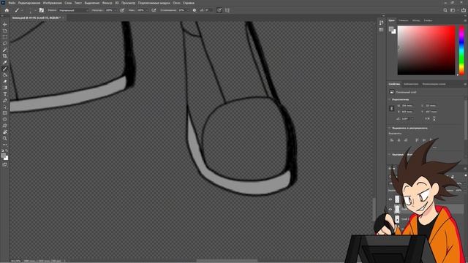The image size is (468, 263).
Task: Open the Изображение menu
Action: [52, 3]
